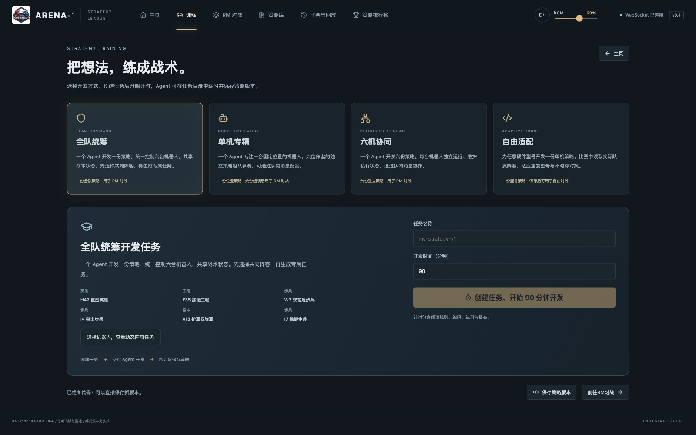Image resolution: width=696 pixels, height=435 pixels.
Task: Click the library icon next to 策略库
Action: [262, 15]
